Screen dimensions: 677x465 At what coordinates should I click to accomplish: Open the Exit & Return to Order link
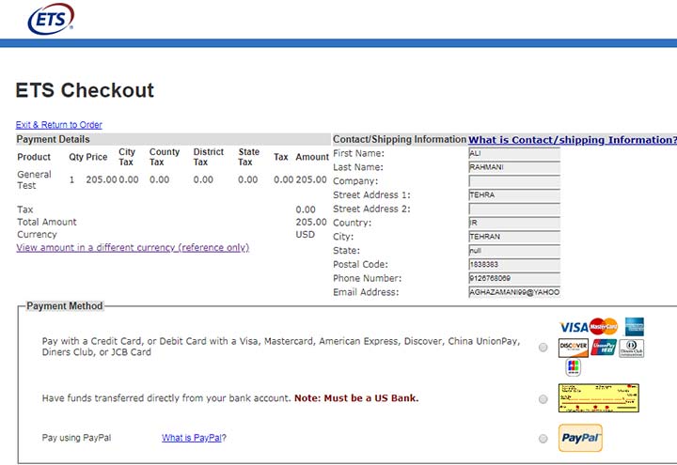[x=58, y=125]
